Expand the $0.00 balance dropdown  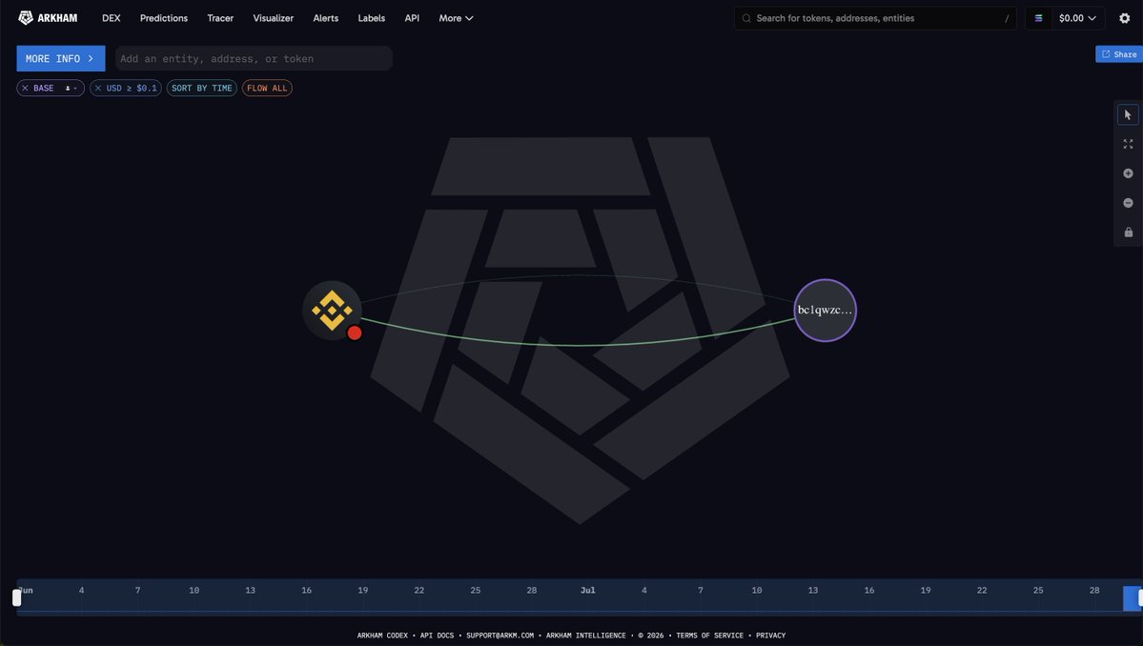coord(1077,18)
